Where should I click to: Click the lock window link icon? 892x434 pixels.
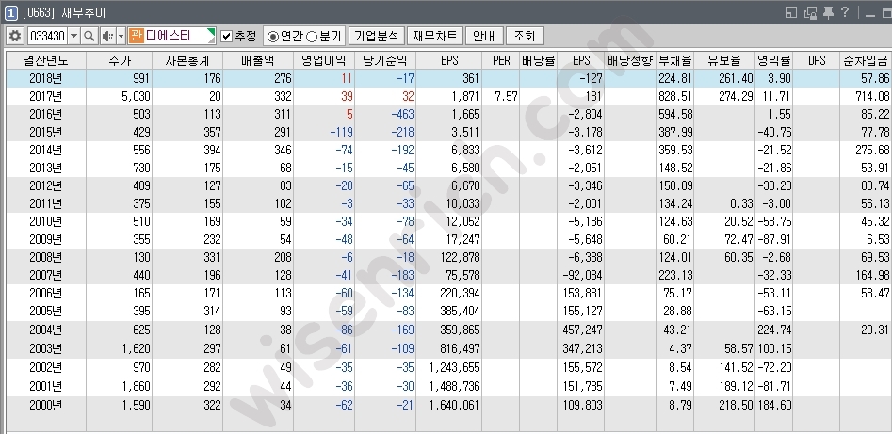(811, 12)
